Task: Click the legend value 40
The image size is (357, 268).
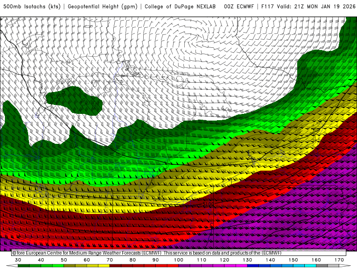Action: point(41,260)
